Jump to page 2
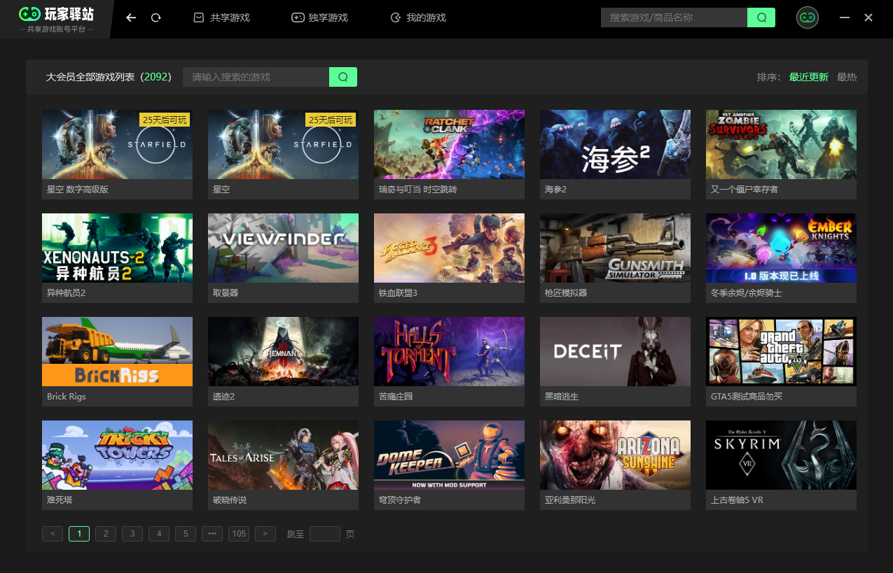Viewport: 893px width, 573px height. tap(106, 534)
